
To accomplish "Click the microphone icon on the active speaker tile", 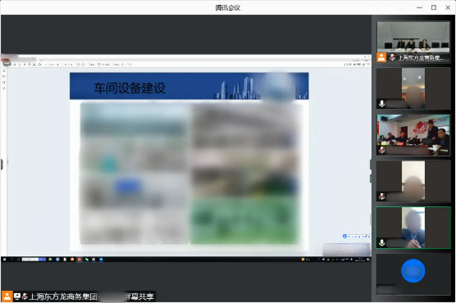I will (382, 243).
